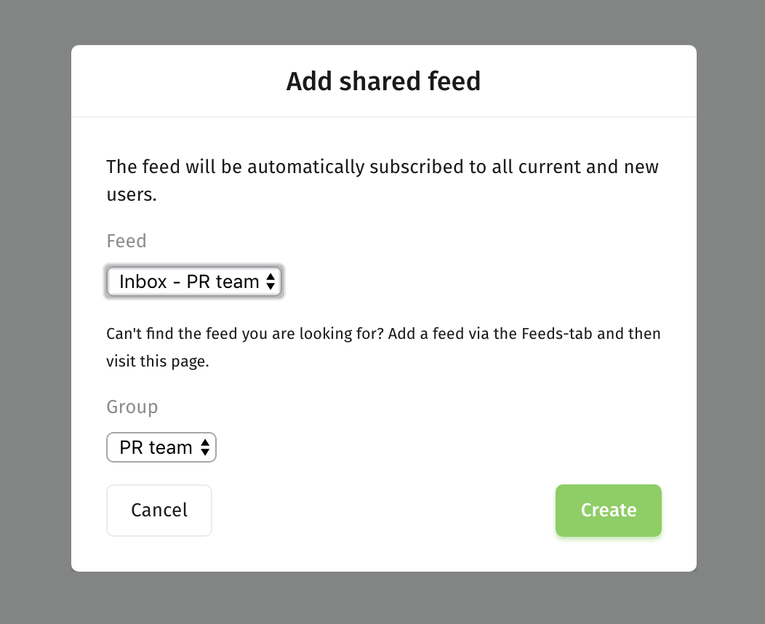Click the word users in the description
Image resolution: width=765 pixels, height=624 pixels.
point(131,195)
